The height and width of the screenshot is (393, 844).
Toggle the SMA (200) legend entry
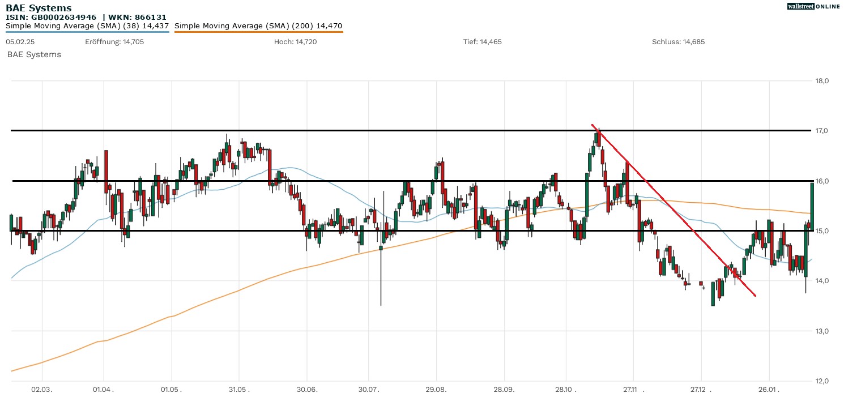point(258,25)
